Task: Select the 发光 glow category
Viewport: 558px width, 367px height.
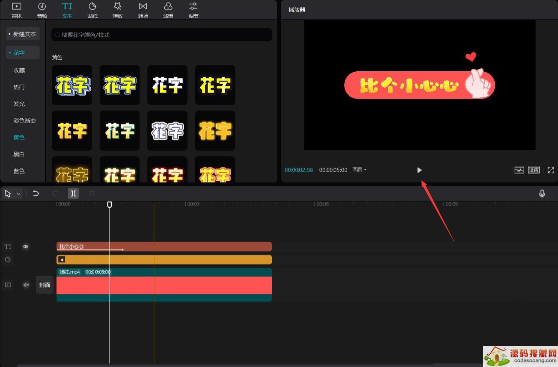Action: tap(19, 104)
